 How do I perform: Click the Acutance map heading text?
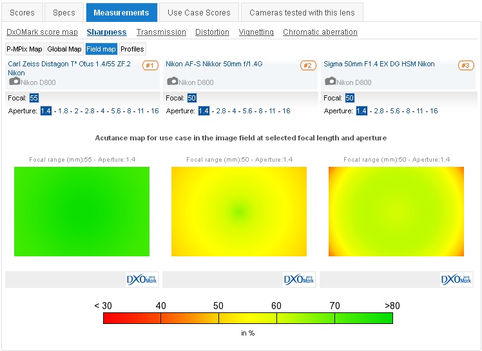[241, 138]
